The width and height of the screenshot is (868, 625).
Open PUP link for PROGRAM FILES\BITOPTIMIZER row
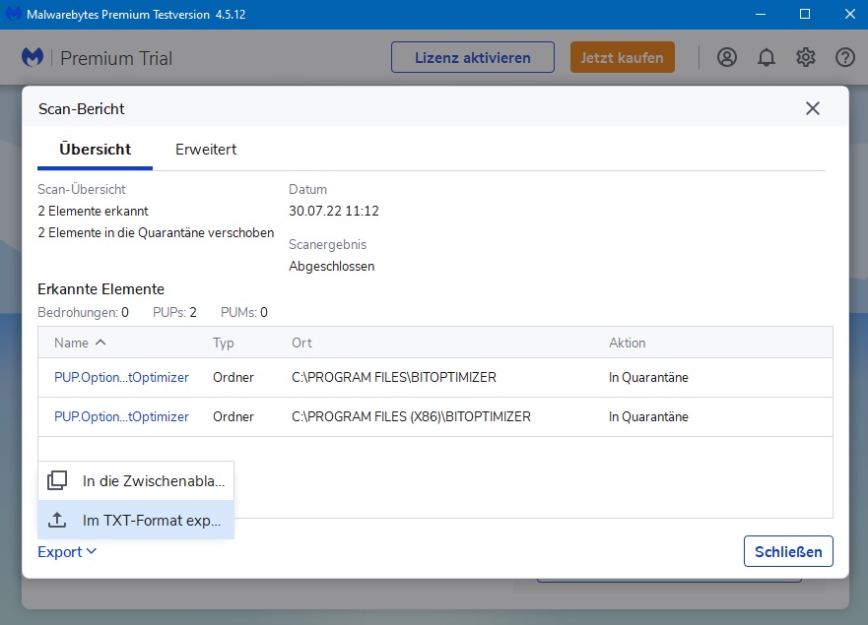click(121, 377)
